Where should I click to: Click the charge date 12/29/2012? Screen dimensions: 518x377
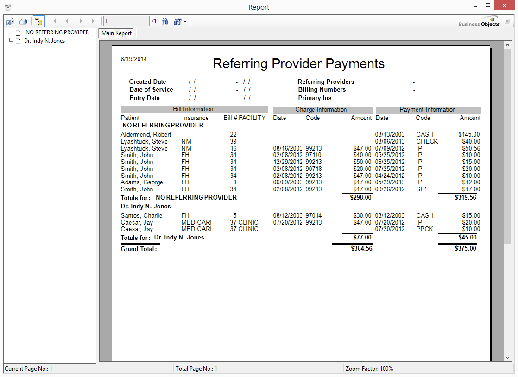288,162
